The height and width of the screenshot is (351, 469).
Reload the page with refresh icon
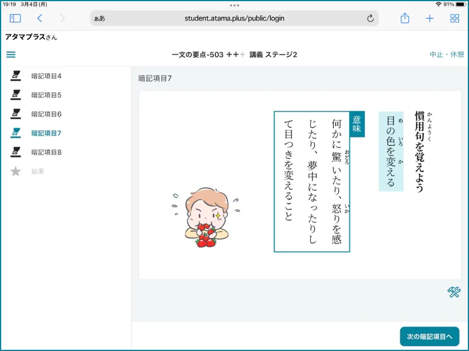(x=371, y=18)
